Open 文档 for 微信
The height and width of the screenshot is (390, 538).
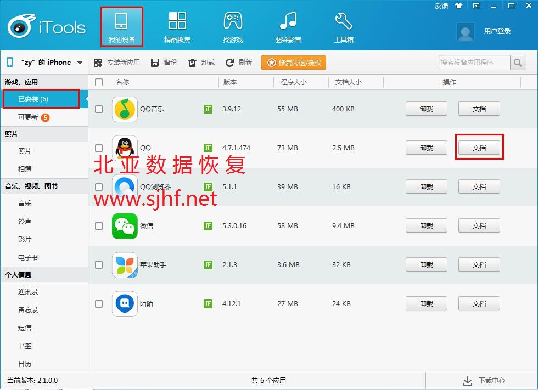point(479,226)
